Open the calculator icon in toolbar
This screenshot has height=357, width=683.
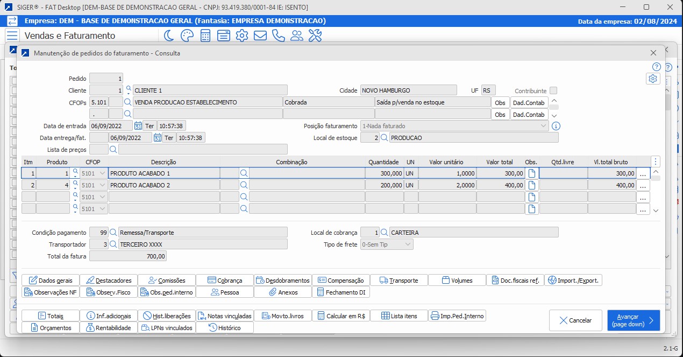(205, 36)
